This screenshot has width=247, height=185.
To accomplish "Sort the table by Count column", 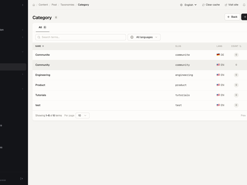I will click(236, 46).
